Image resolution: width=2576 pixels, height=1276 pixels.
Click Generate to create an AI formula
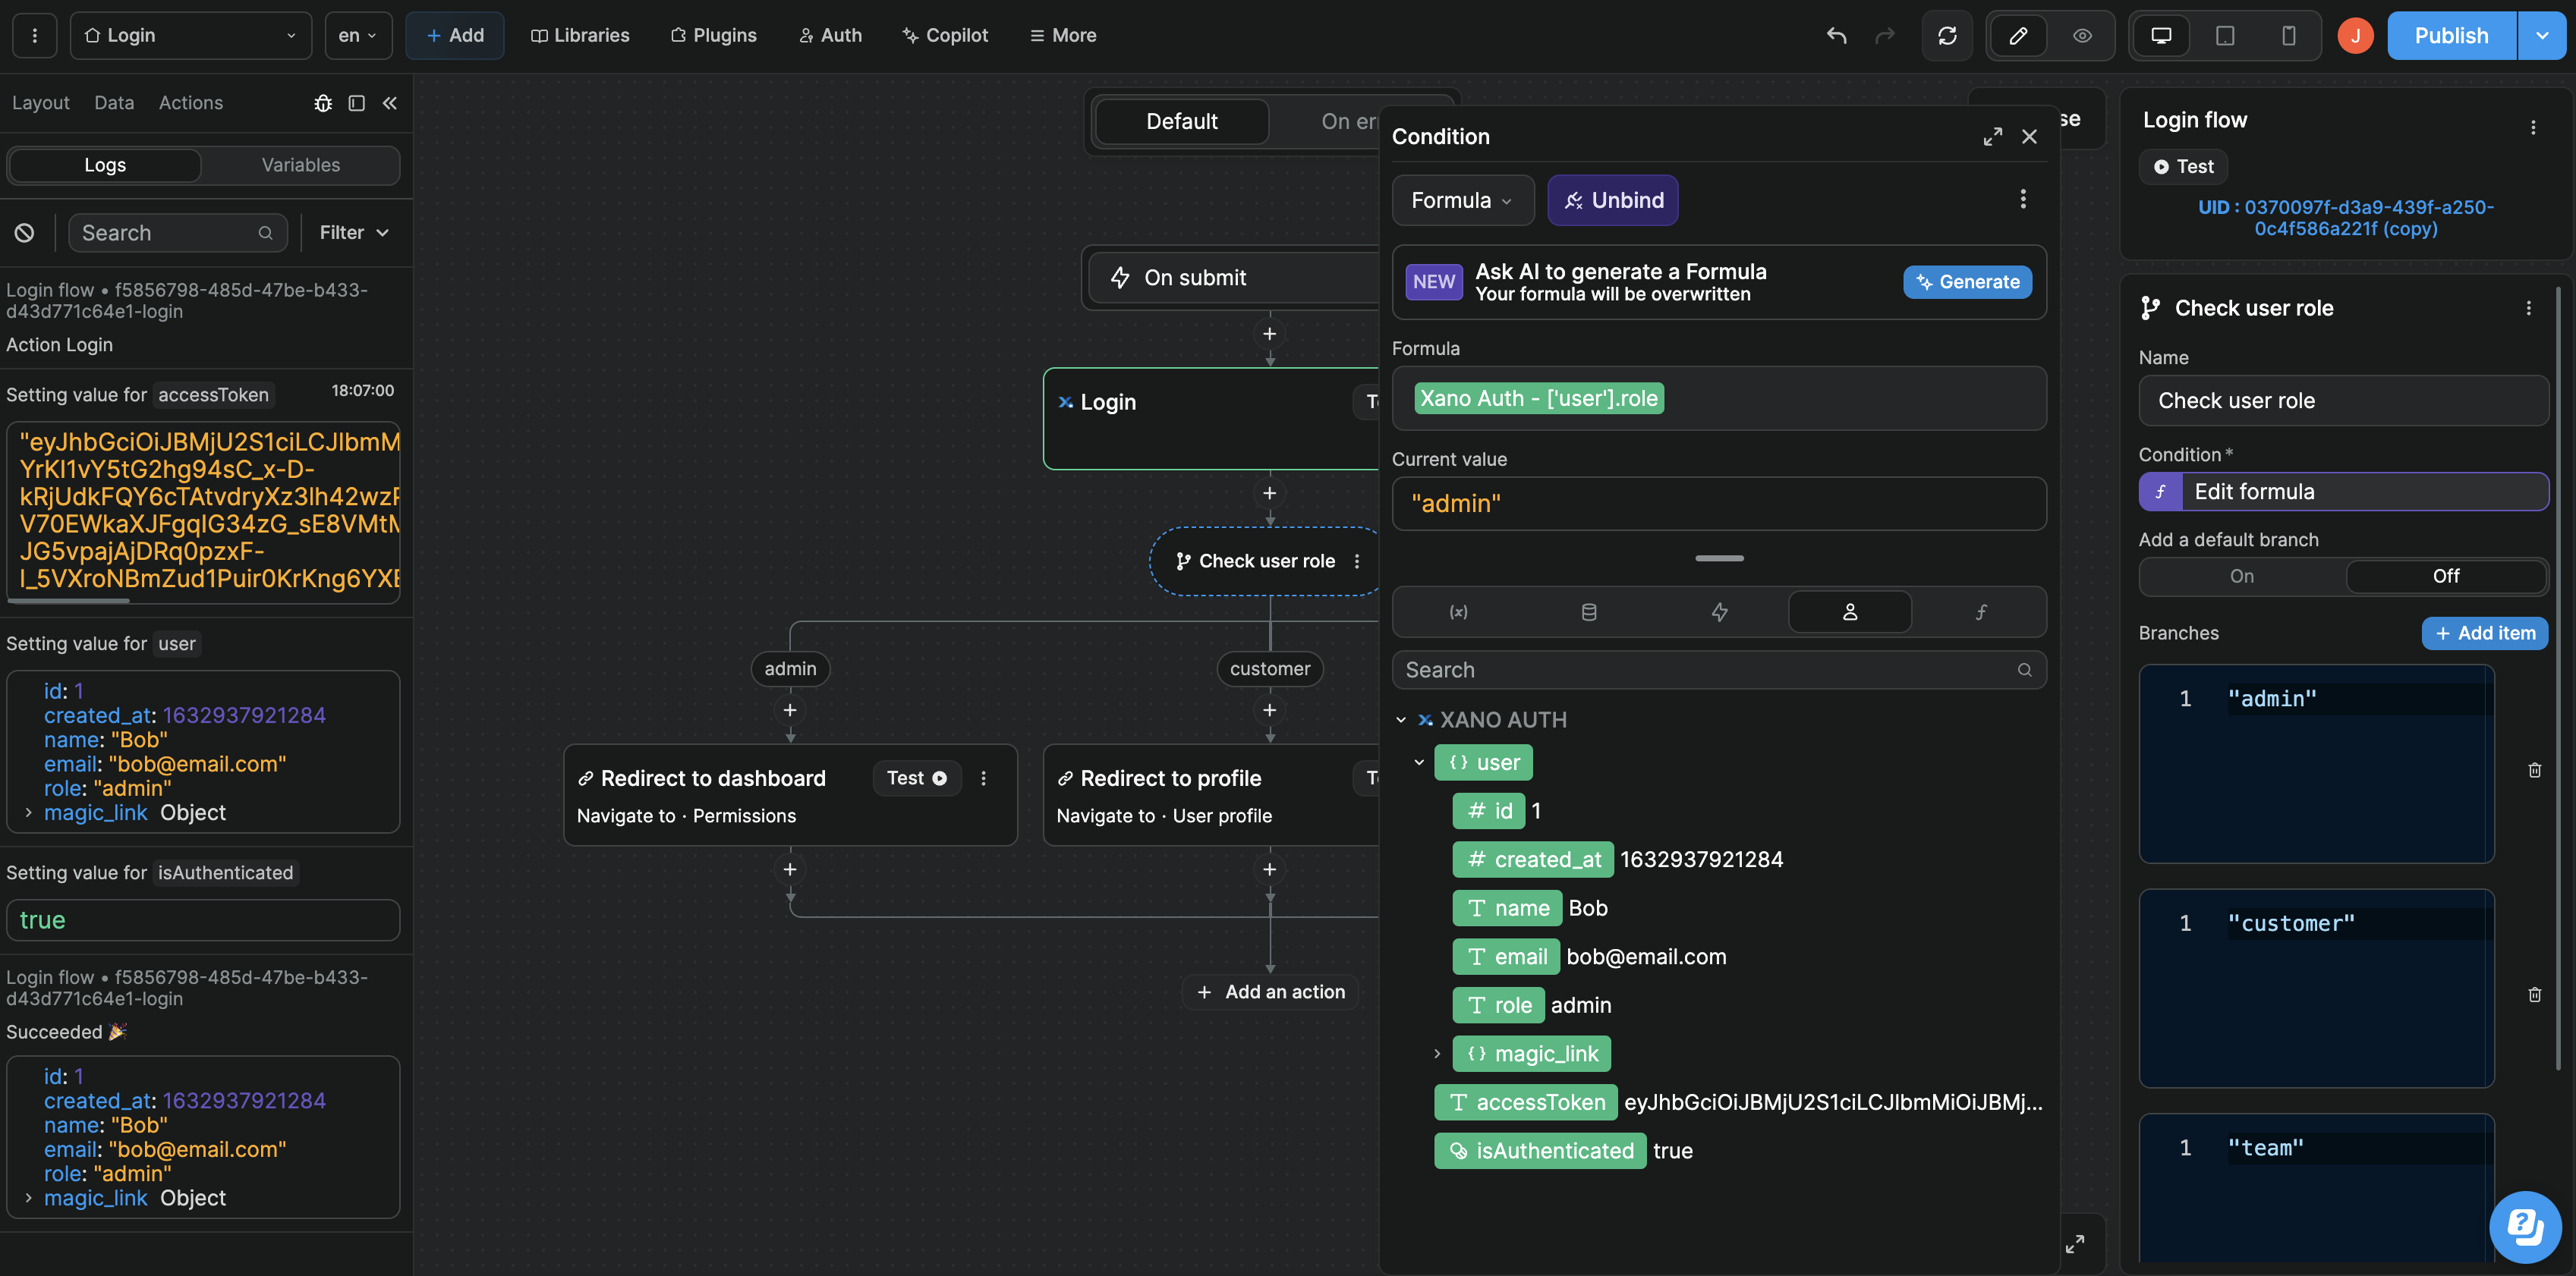pyautogui.click(x=1966, y=281)
